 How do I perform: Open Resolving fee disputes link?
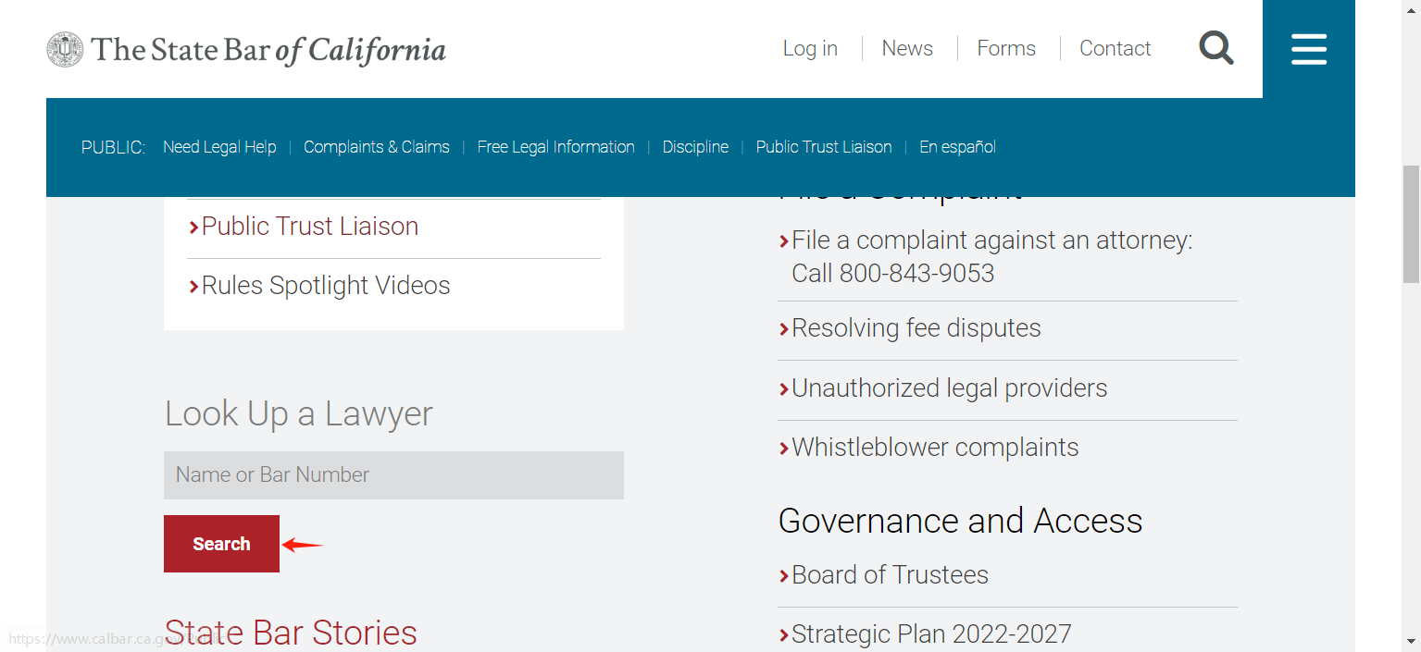click(916, 328)
